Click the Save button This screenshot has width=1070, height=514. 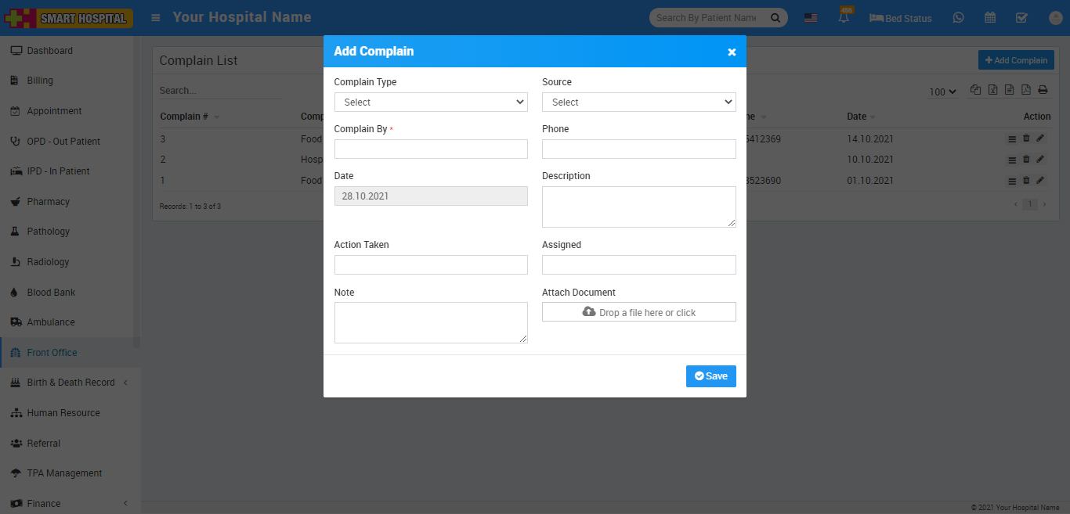click(x=710, y=376)
